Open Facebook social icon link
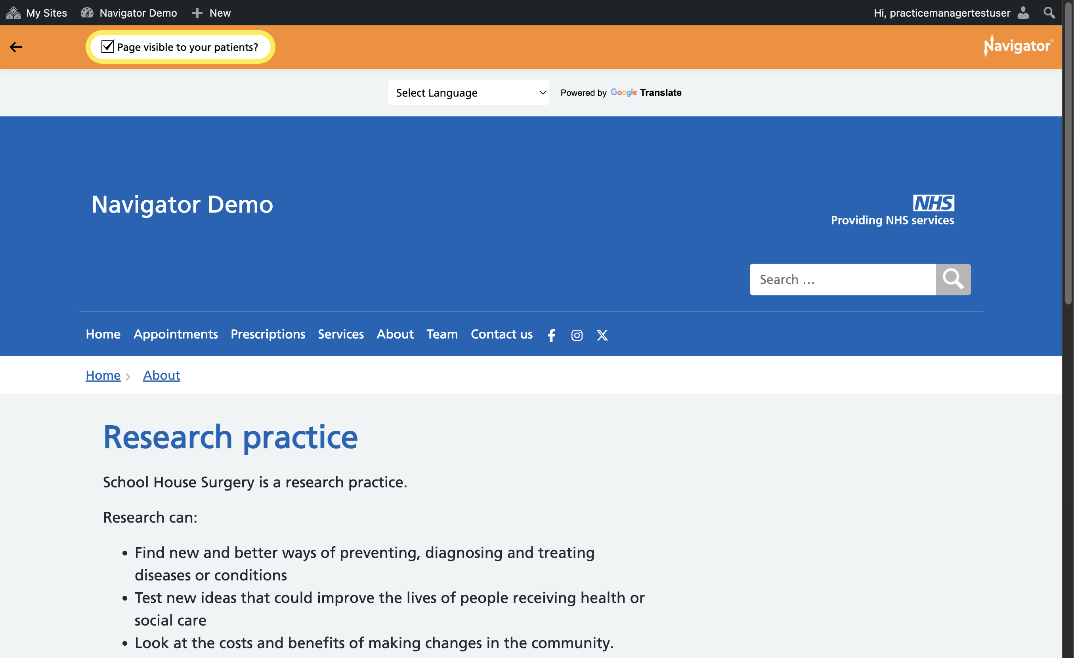This screenshot has height=658, width=1074. (551, 335)
